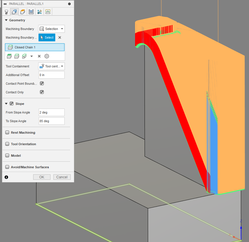Screen dimensions: 249x242
Task: Uncheck the Contact Only option
Action: coord(42,92)
